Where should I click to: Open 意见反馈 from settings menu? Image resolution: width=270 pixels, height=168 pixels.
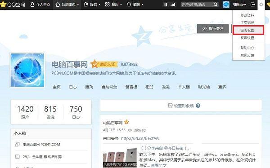[x=247, y=55]
